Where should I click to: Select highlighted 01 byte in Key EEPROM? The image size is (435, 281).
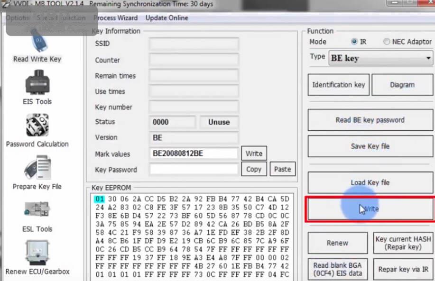pos(99,199)
